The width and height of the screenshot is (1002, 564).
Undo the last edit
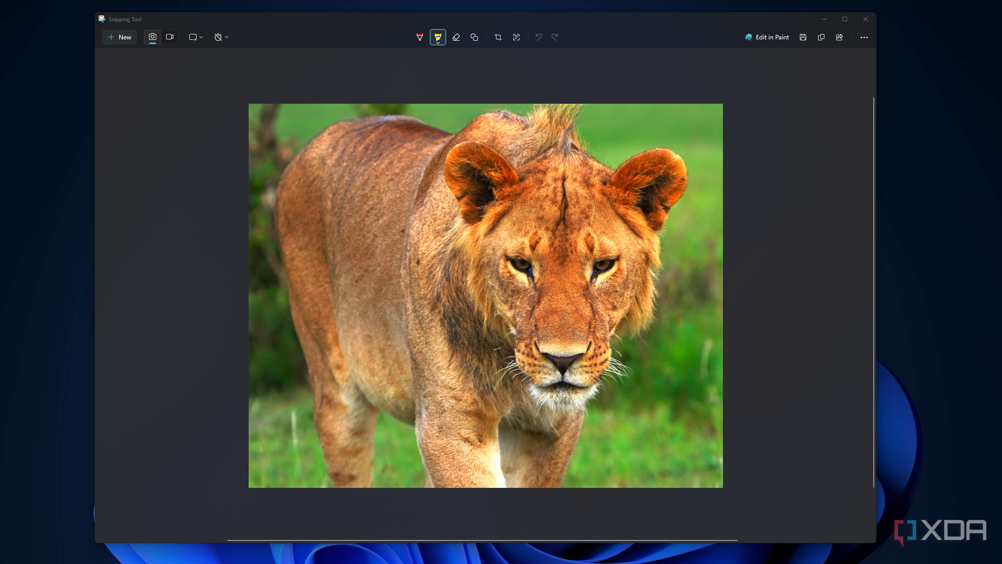[x=539, y=37]
